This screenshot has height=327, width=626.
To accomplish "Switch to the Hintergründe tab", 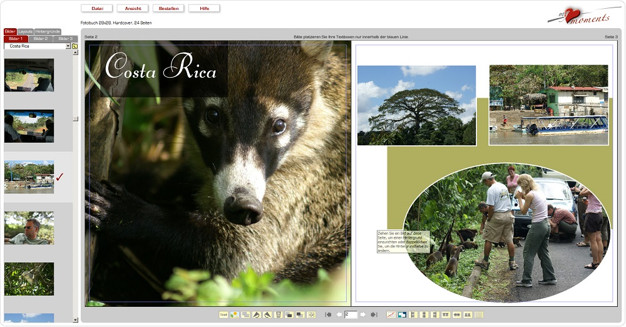I will (x=48, y=31).
